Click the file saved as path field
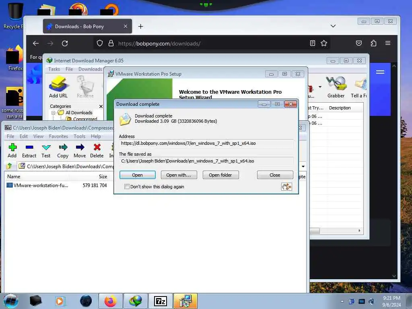 coord(206,161)
